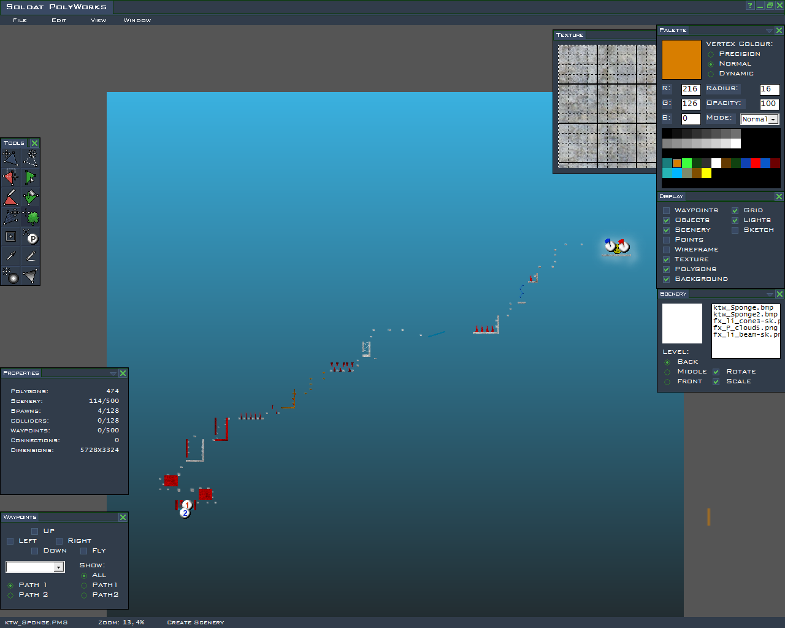Turn off the Grid display checkbox

[735, 210]
